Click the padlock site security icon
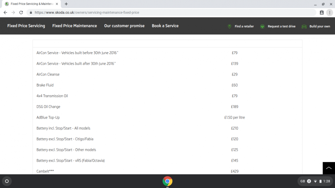This screenshot has height=188, width=335. point(31,13)
